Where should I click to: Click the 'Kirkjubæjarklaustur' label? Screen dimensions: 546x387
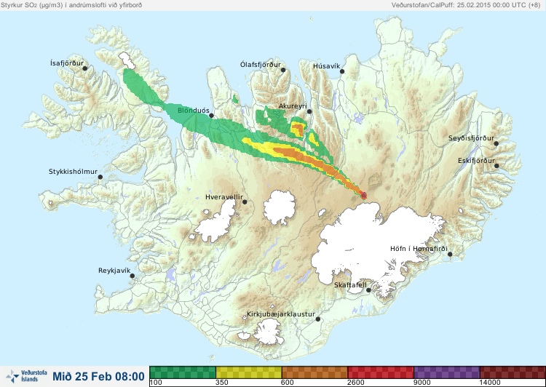click(281, 314)
